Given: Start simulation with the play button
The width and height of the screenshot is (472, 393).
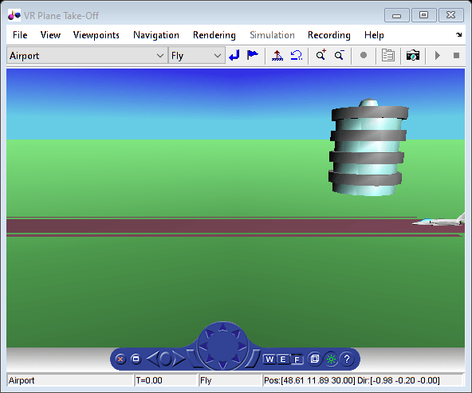Looking at the screenshot, I should pyautogui.click(x=438, y=55).
